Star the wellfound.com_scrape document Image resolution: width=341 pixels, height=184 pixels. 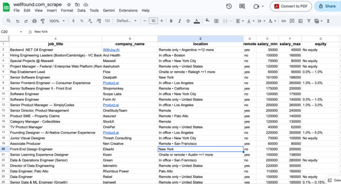pyautogui.click(x=69, y=5)
